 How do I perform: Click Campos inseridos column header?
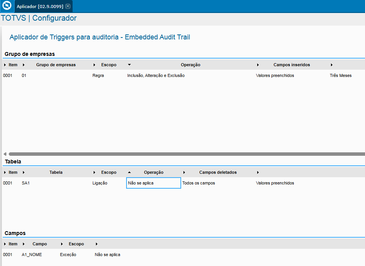coord(292,65)
